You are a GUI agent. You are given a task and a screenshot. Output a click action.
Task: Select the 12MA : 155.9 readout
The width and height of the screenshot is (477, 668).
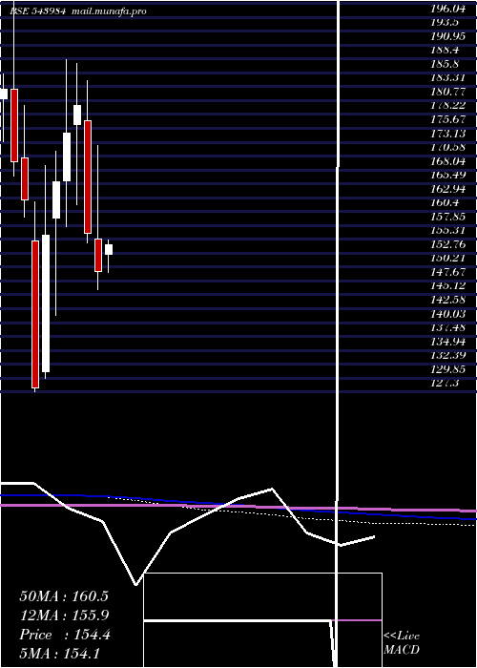point(64,616)
